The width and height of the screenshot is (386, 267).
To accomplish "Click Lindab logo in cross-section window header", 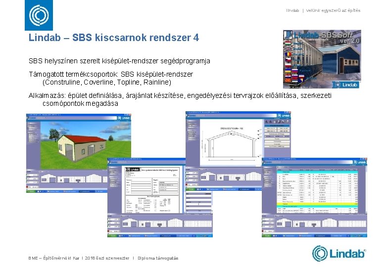I will pyautogui.click(x=284, y=116).
